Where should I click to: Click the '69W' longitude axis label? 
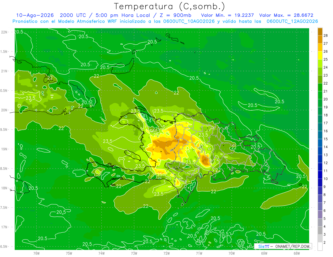click(264, 253)
